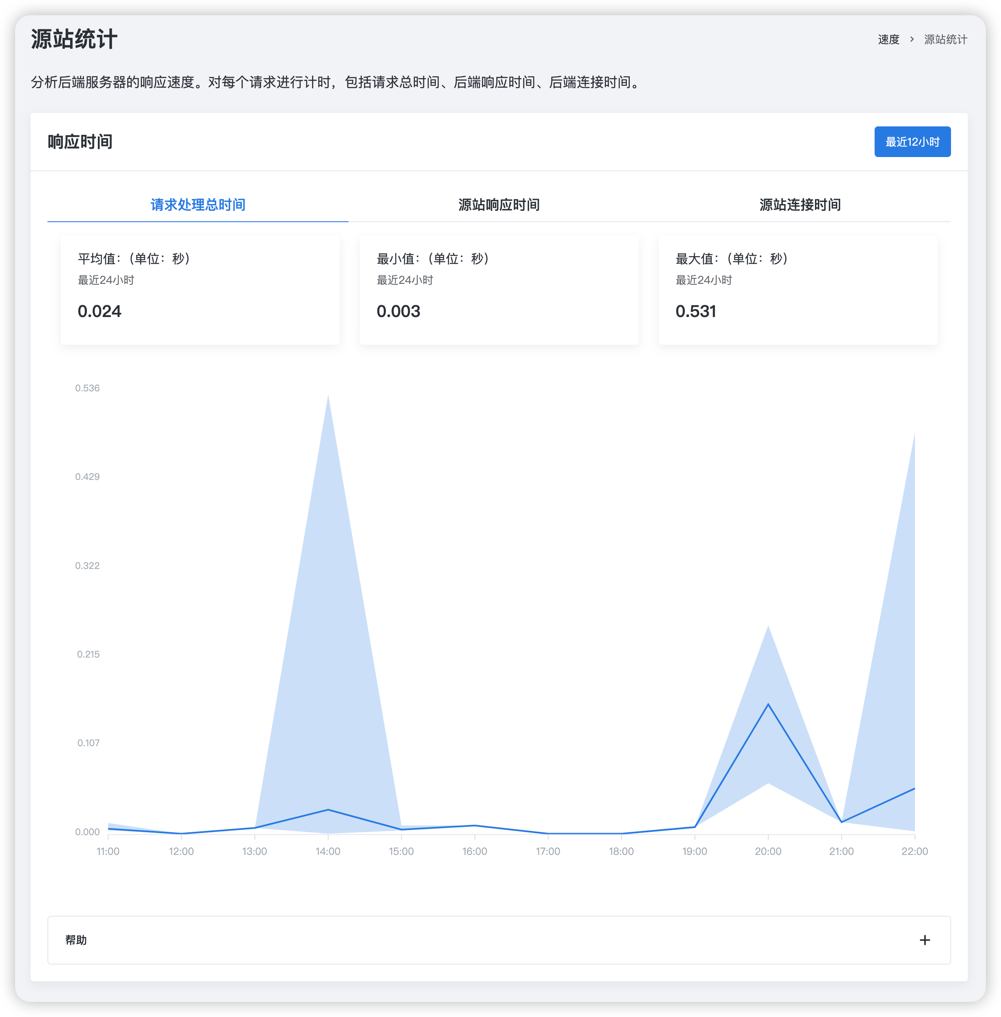
Task: Click the 最小值 card title
Action: [433, 259]
